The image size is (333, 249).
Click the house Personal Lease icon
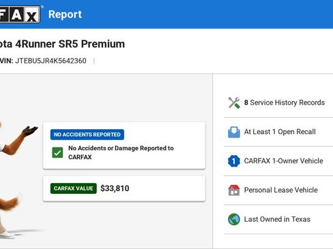(x=234, y=190)
